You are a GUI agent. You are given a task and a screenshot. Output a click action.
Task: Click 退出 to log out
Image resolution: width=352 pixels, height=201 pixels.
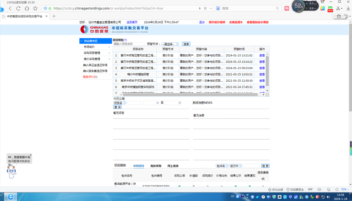click(202, 22)
